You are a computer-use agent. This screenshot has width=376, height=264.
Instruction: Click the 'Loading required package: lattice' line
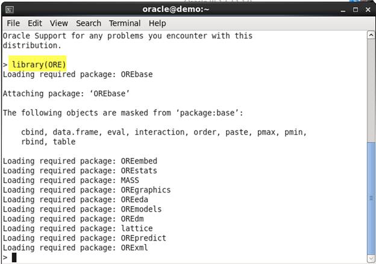(78, 229)
